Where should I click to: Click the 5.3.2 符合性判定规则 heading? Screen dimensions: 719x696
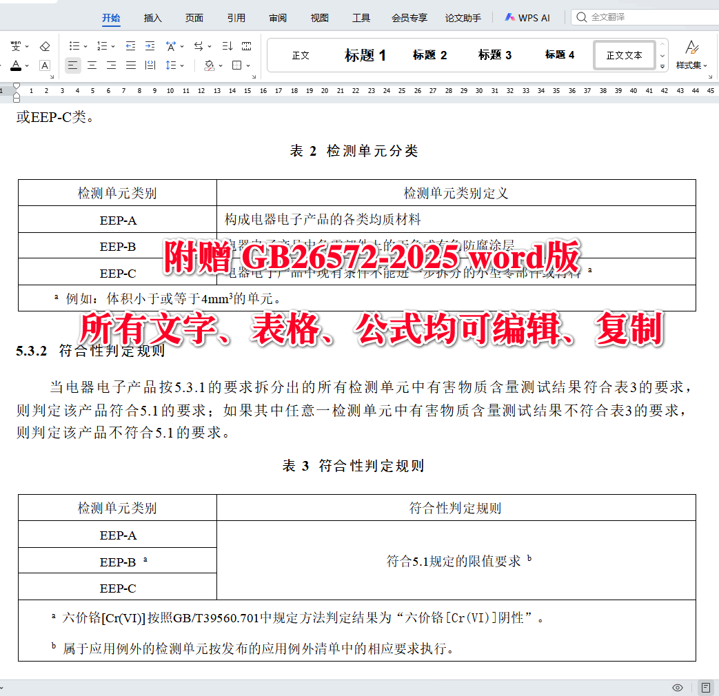pyautogui.click(x=90, y=351)
